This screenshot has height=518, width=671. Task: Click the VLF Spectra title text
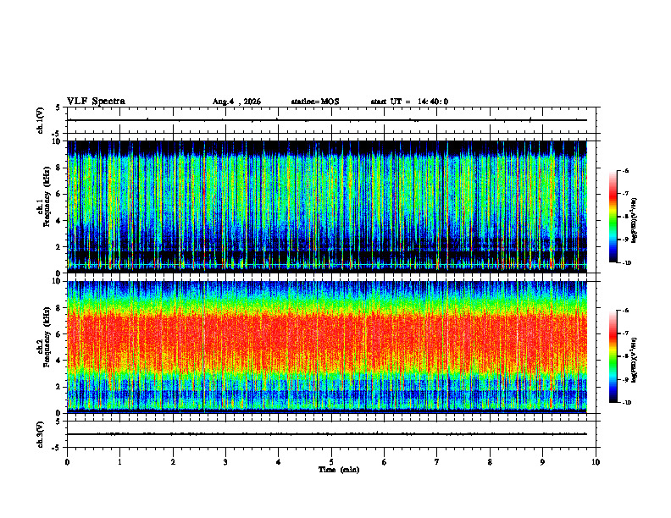pos(96,102)
